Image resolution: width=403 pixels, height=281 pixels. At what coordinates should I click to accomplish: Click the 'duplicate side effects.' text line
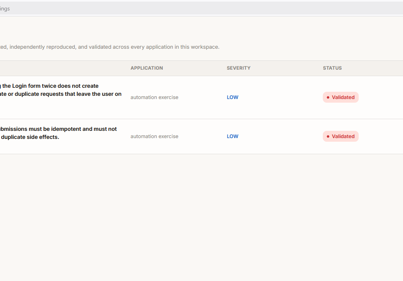tap(30, 137)
